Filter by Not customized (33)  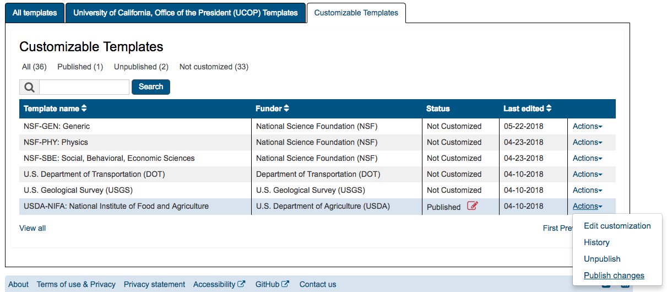(x=214, y=67)
